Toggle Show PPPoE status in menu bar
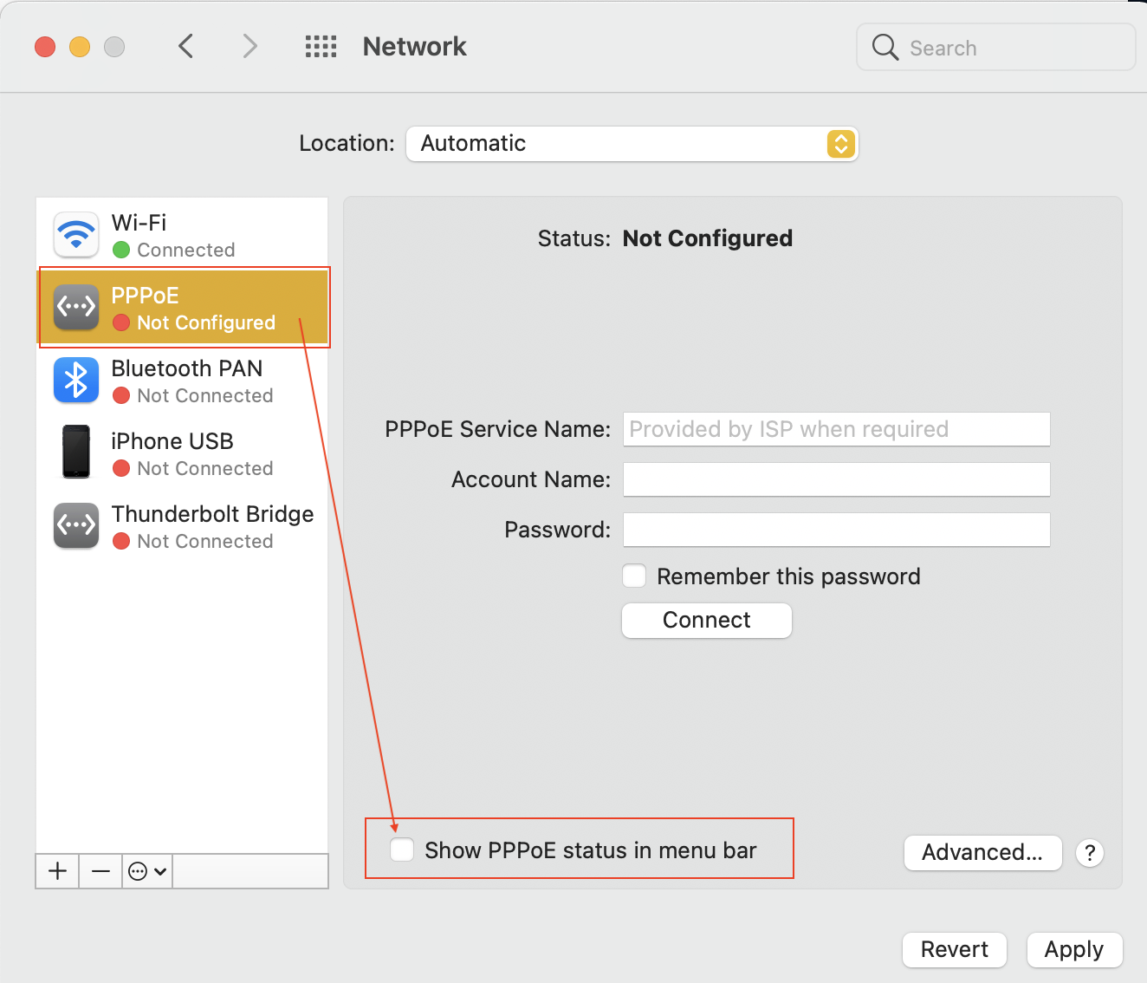The width and height of the screenshot is (1147, 983). coord(402,850)
